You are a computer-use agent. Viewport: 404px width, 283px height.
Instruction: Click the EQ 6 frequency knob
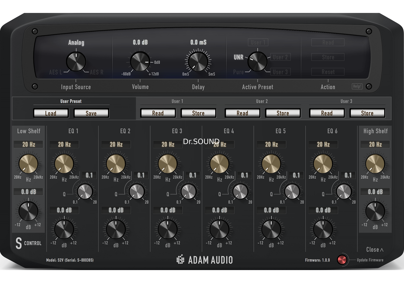(x=323, y=164)
